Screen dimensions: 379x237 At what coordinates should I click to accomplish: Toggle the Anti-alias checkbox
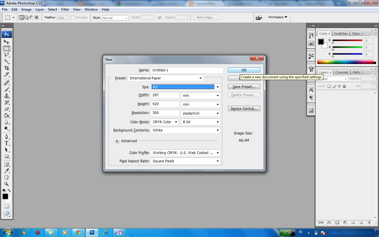[73, 17]
